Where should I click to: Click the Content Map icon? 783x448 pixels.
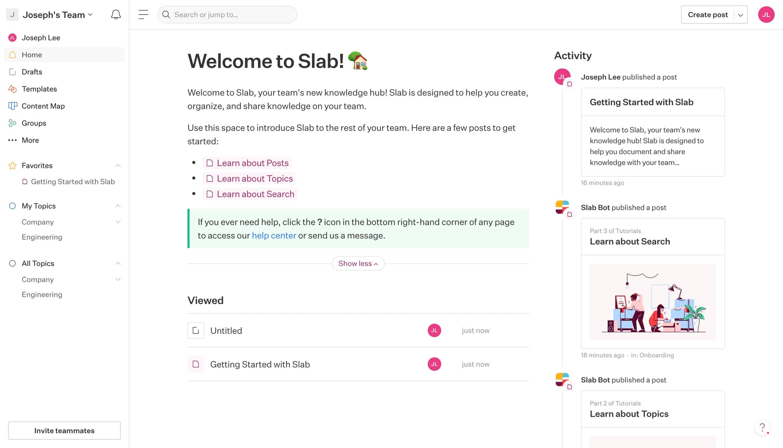(x=13, y=106)
